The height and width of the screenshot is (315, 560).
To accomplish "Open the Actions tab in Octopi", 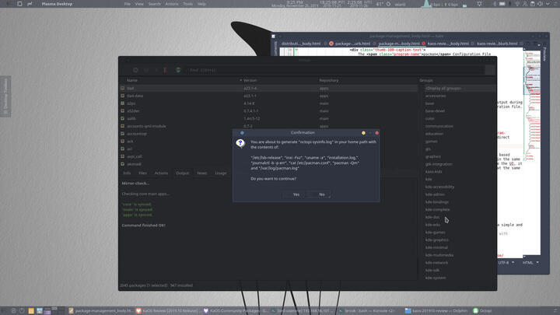I will point(161,173).
